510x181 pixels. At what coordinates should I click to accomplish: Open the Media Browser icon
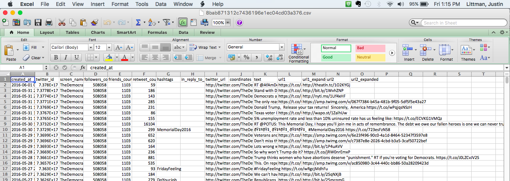[x=204, y=22]
